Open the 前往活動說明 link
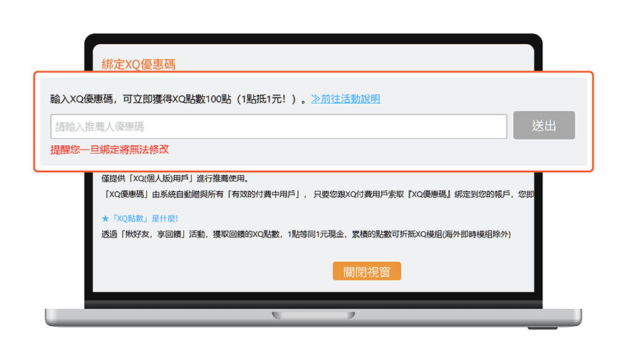 click(351, 99)
